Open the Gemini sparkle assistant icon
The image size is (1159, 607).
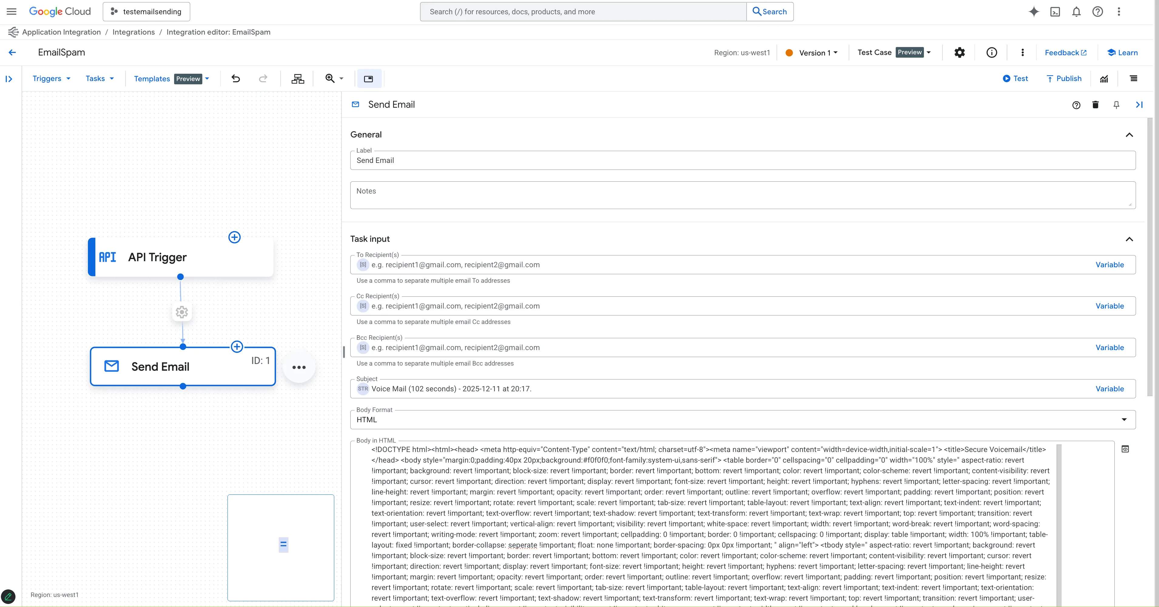1033,12
